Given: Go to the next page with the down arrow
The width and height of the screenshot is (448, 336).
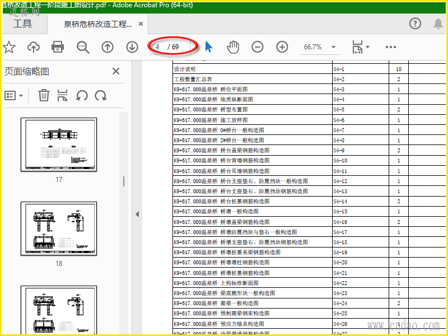Looking at the screenshot, I should click(132, 47).
